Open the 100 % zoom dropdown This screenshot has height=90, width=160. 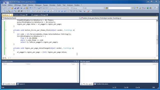click(8, 58)
